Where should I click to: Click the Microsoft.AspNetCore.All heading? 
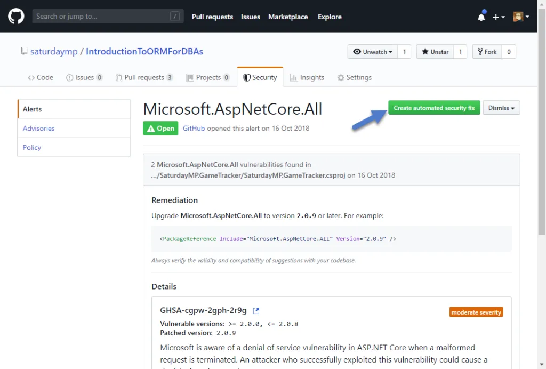pos(232,109)
